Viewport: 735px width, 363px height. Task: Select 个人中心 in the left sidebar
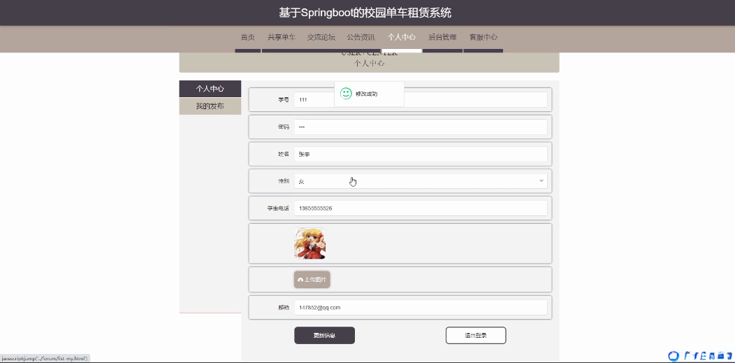[x=210, y=89]
